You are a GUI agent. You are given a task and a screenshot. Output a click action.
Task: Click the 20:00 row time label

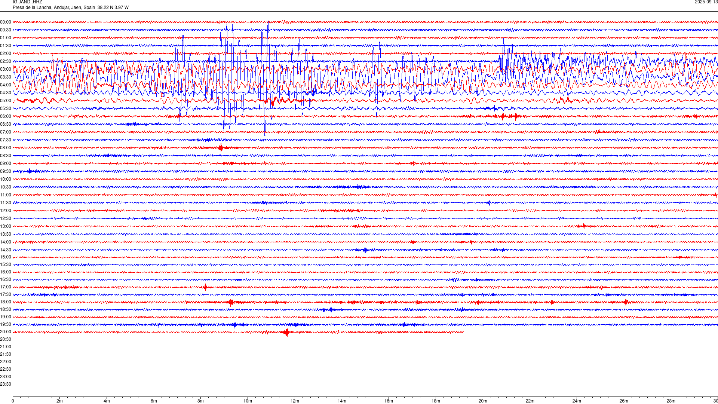point(6,332)
